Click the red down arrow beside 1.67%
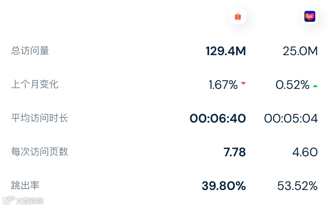The image size is (332, 207). click(243, 83)
